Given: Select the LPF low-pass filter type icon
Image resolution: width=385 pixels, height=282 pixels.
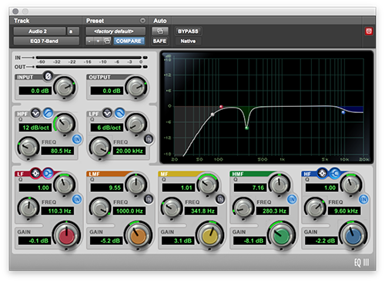Looking at the screenshot, I should [x=119, y=113].
